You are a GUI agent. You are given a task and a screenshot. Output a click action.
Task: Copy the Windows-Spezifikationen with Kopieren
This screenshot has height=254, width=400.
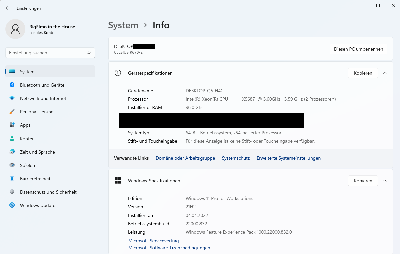click(x=363, y=181)
